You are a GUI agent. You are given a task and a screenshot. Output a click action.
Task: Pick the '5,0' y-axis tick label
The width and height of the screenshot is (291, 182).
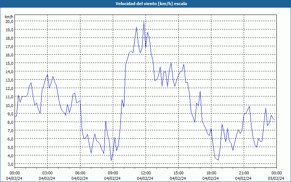10,147
